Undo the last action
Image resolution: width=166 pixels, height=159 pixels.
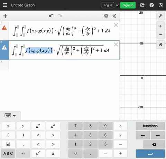pos(52,16)
